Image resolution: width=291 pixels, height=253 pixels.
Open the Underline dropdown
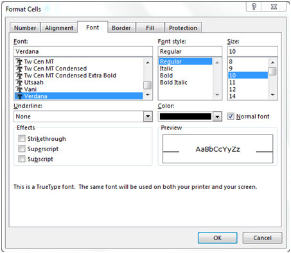[148, 117]
